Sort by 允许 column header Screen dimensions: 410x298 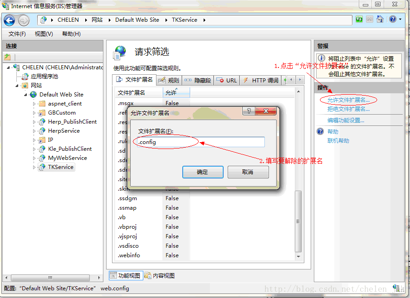point(176,93)
